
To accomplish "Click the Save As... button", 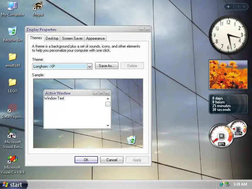I will point(107,66).
